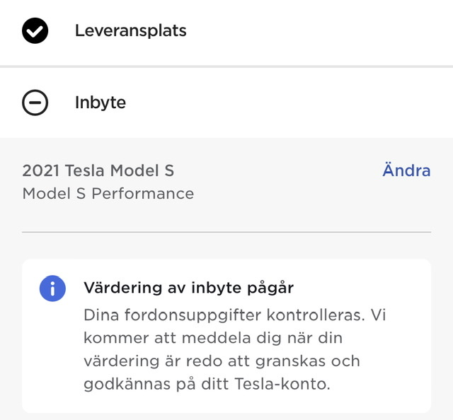This screenshot has width=453, height=420.
Task: Click the word Performance in vehicle trim
Action: (143, 194)
